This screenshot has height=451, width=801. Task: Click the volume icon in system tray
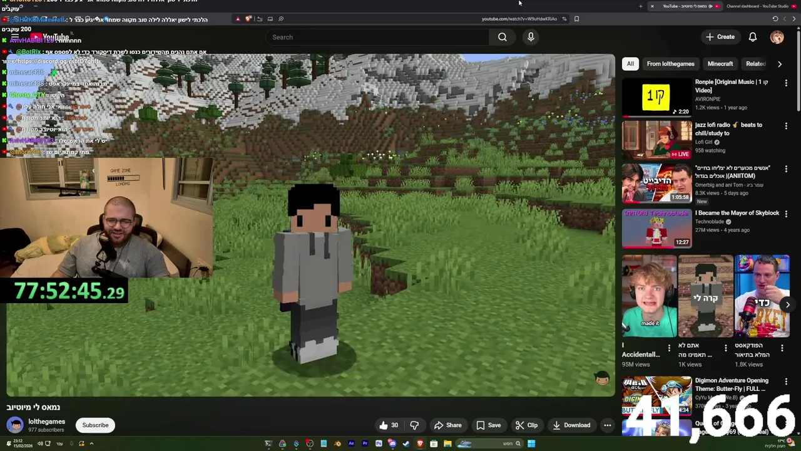40,443
